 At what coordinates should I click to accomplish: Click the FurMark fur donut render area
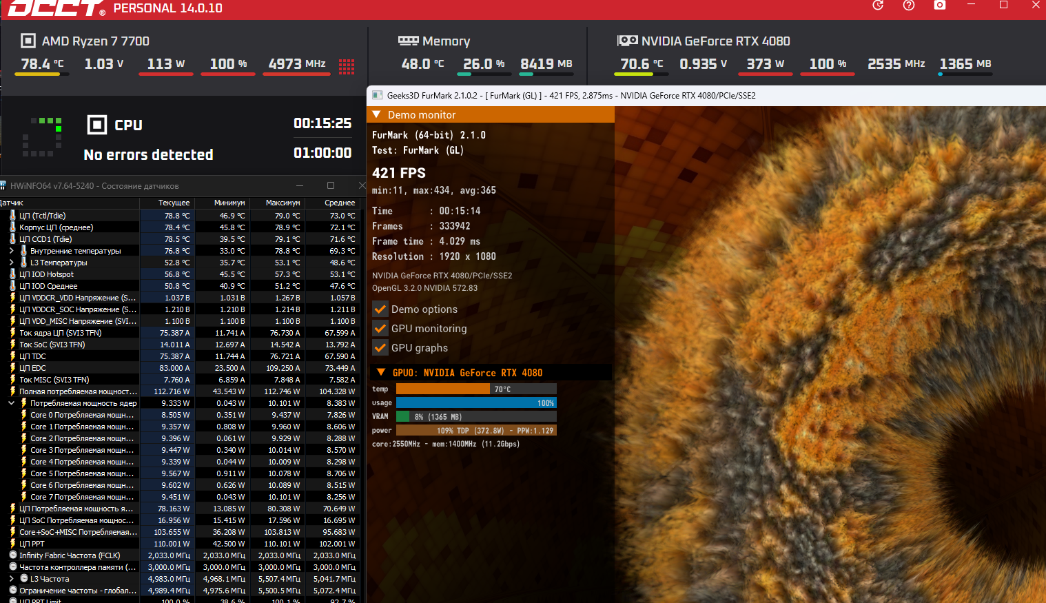click(x=830, y=355)
